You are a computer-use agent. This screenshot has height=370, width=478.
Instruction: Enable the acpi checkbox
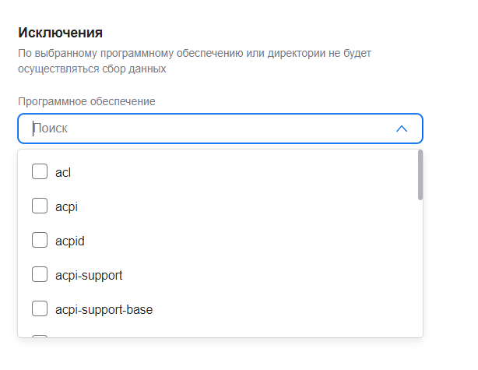(x=40, y=206)
